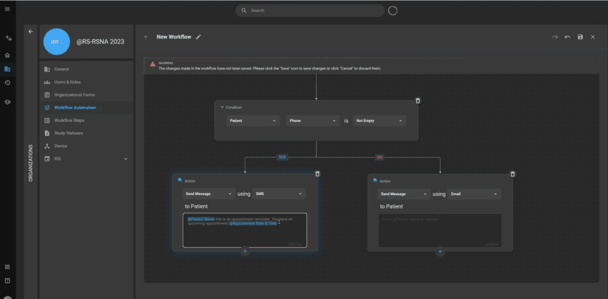This screenshot has width=608, height=299.
Task: Open the SMS channel dropdown
Action: [x=279, y=194]
